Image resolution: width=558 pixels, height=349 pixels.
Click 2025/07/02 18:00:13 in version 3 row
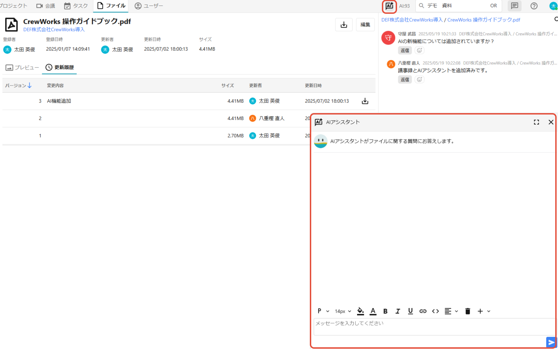click(x=327, y=101)
